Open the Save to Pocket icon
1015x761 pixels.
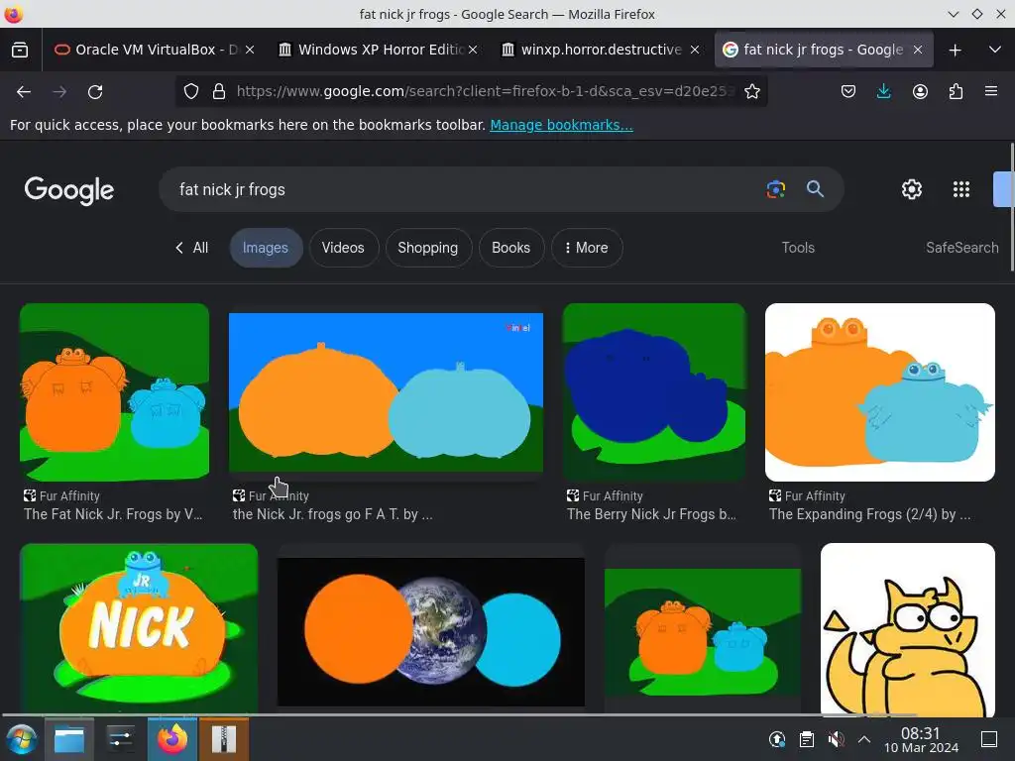[x=848, y=91]
